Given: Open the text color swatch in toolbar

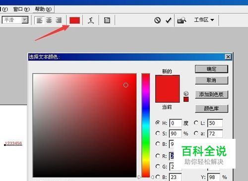Looking at the screenshot, I should pos(75,20).
